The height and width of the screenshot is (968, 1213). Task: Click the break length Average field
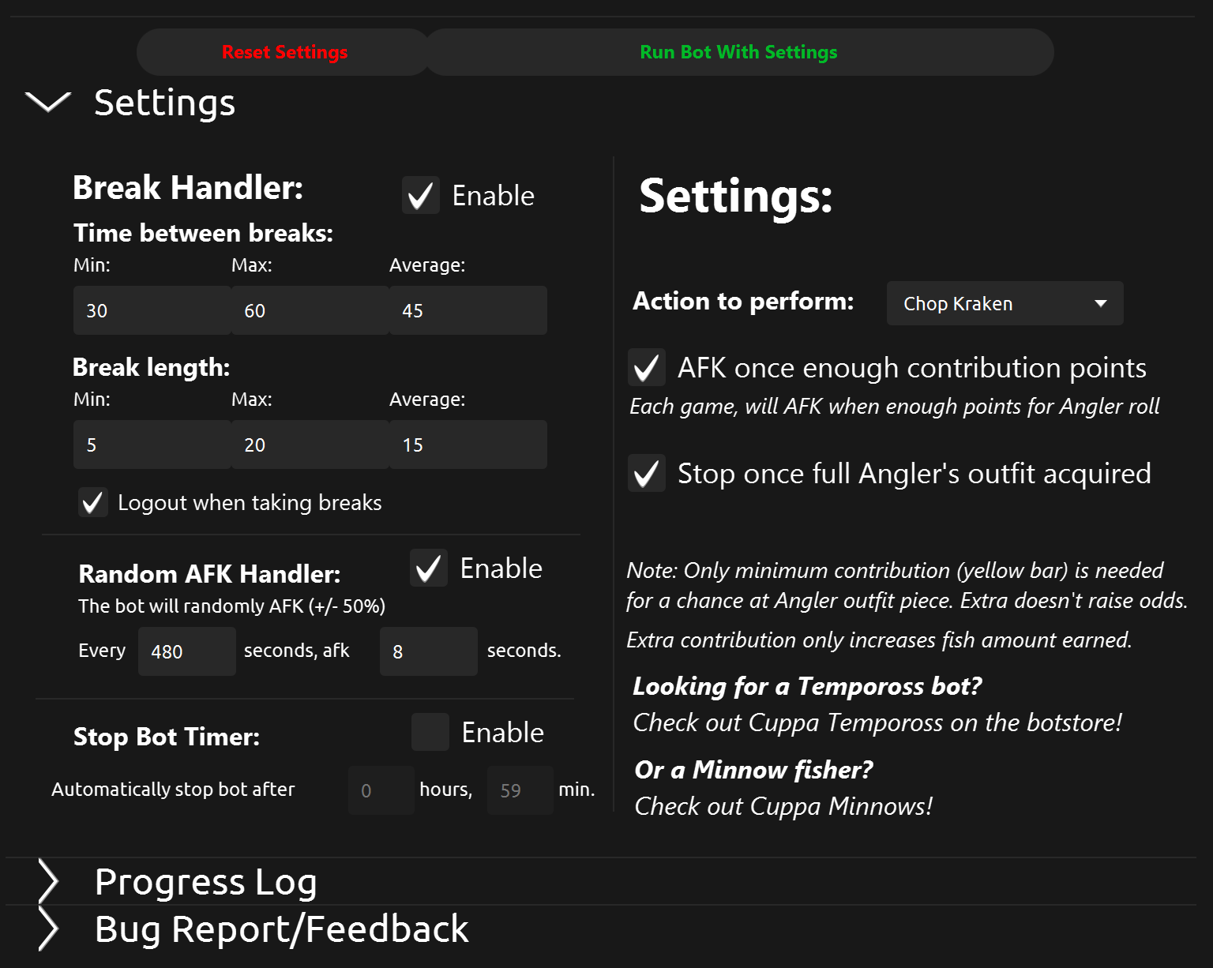(x=468, y=445)
